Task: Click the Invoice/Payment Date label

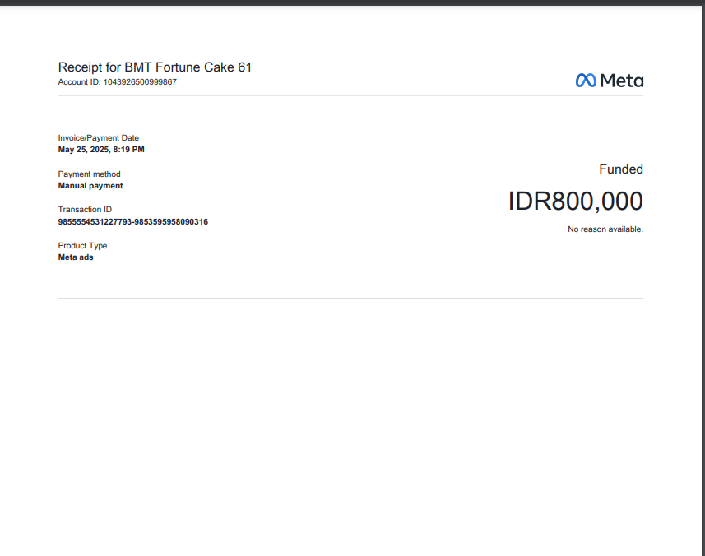Action: tap(98, 138)
